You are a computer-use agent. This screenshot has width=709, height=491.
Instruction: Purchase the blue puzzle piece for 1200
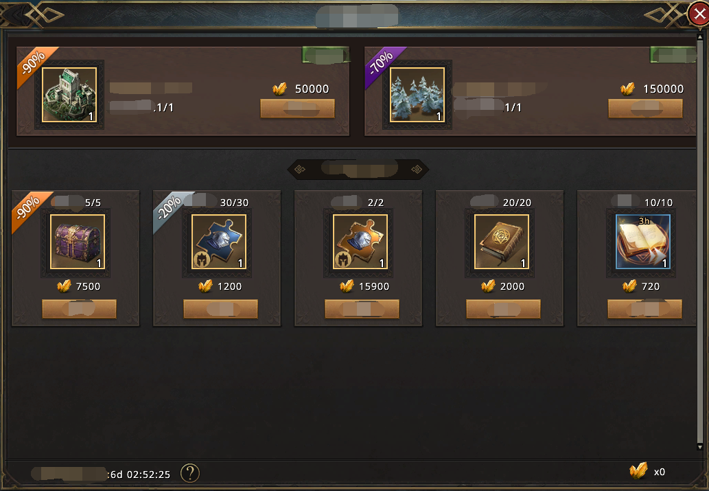tap(220, 309)
